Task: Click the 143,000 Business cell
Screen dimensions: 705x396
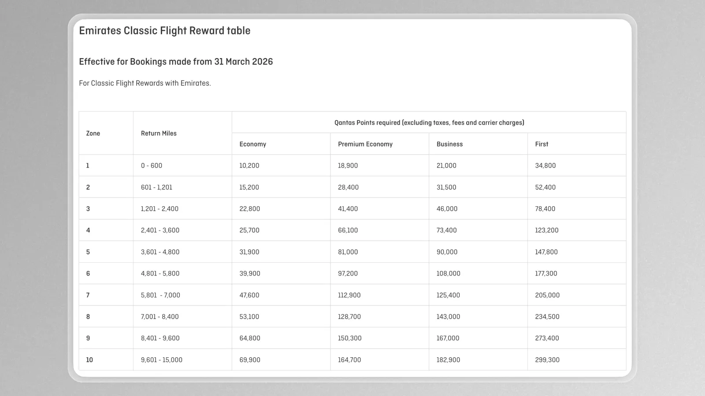Action: coord(479,316)
